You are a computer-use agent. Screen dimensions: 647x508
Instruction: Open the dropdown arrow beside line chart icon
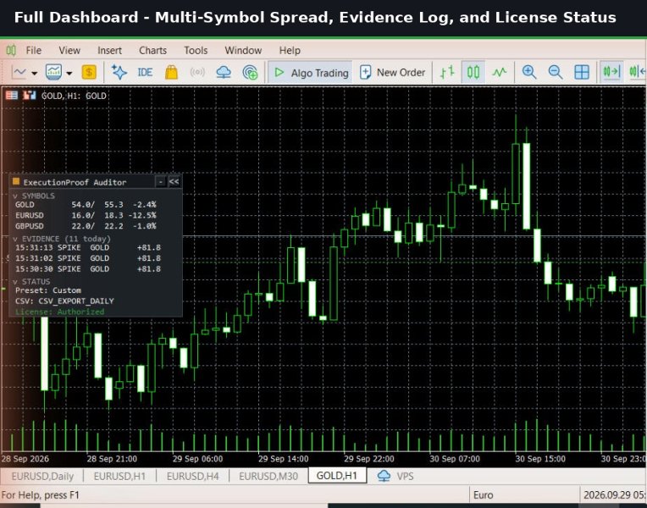34,74
